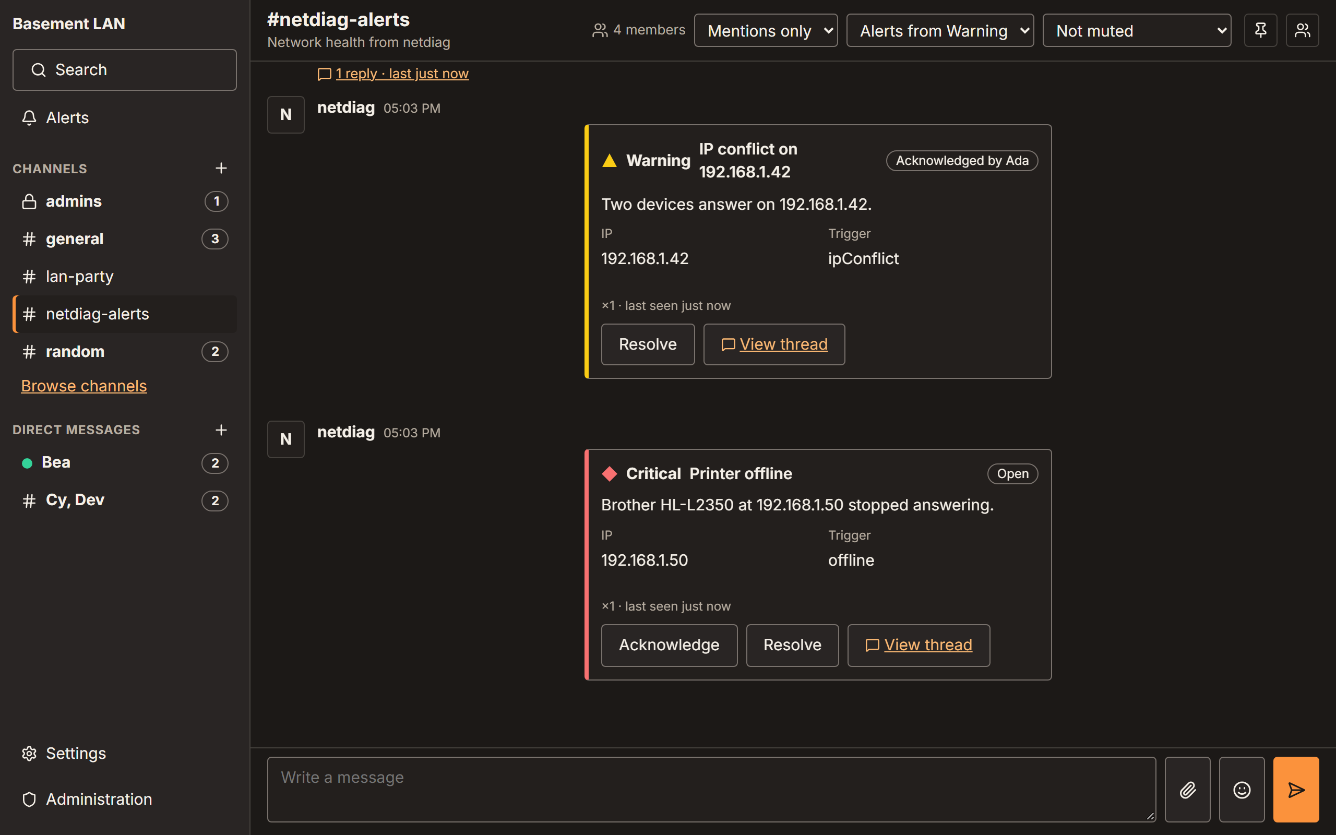Start a new direct message with the plus icon

pyautogui.click(x=221, y=430)
